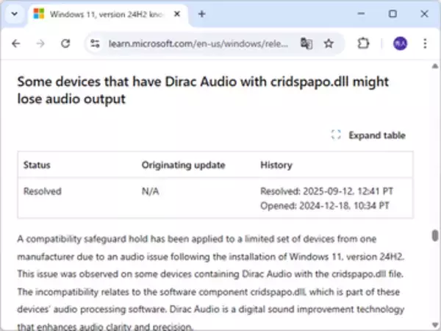The image size is (441, 331).
Task: Close the Windows 11 version 24H2 tab
Action: coord(177,14)
